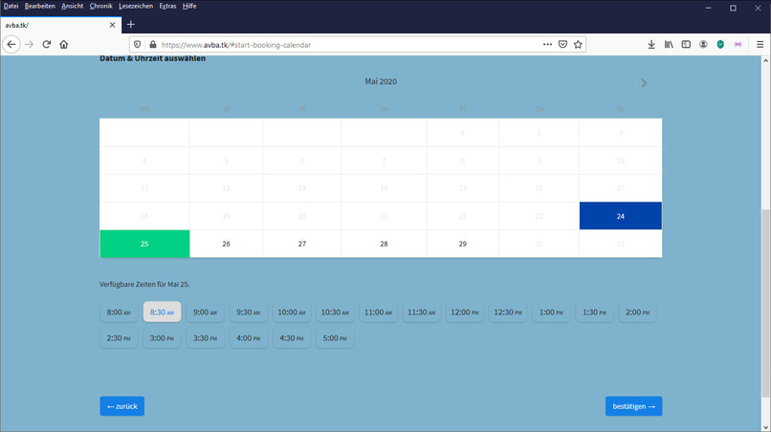
Task: Select the 3:00 PM time slot
Action: click(x=162, y=338)
